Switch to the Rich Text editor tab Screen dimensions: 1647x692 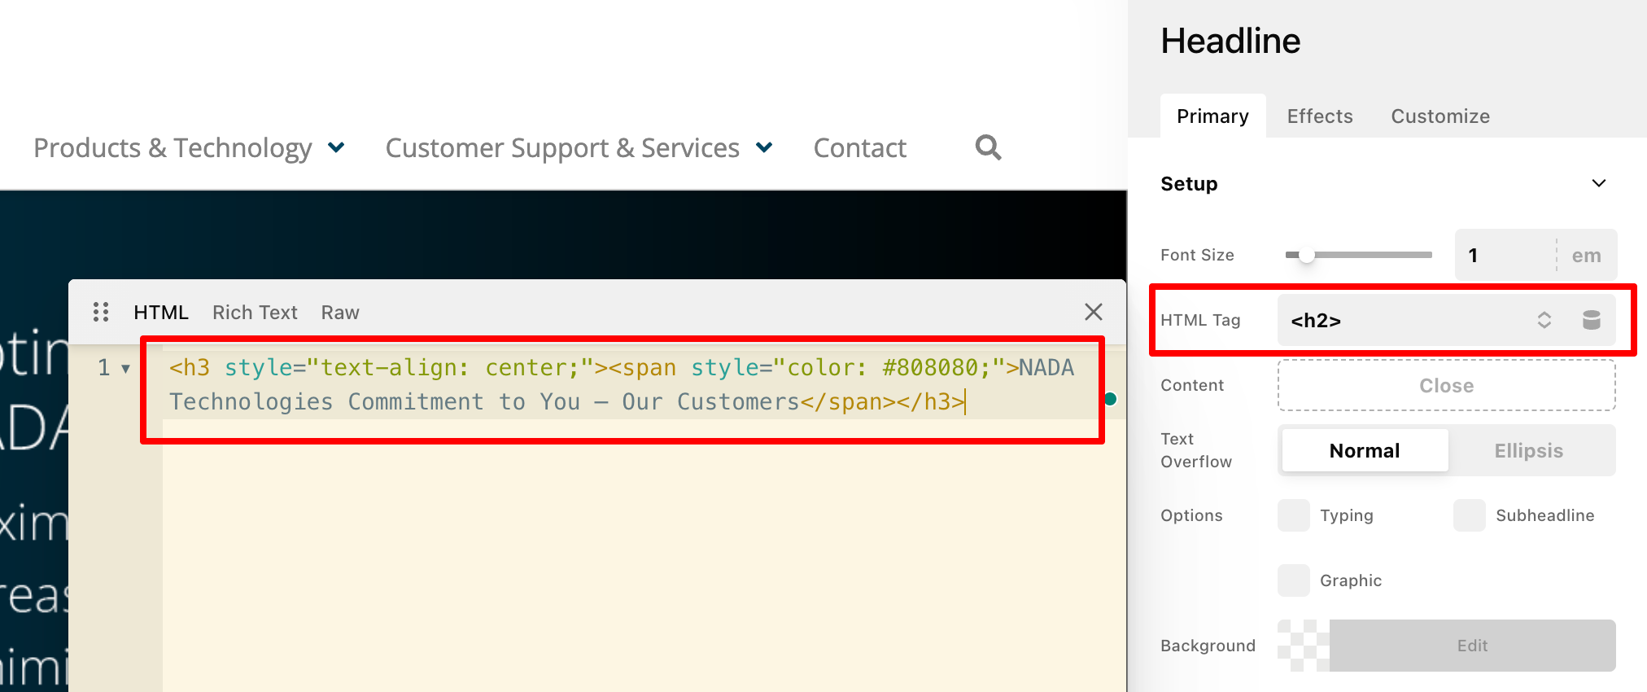point(255,313)
